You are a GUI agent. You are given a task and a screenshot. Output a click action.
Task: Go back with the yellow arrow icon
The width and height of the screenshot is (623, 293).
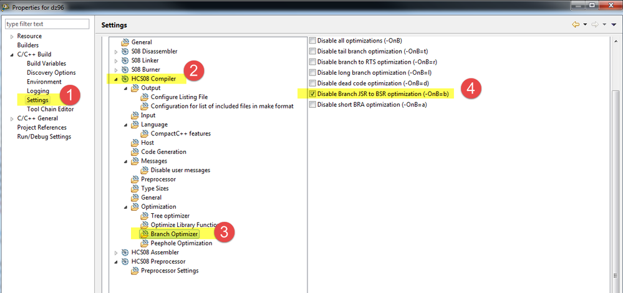(x=576, y=24)
